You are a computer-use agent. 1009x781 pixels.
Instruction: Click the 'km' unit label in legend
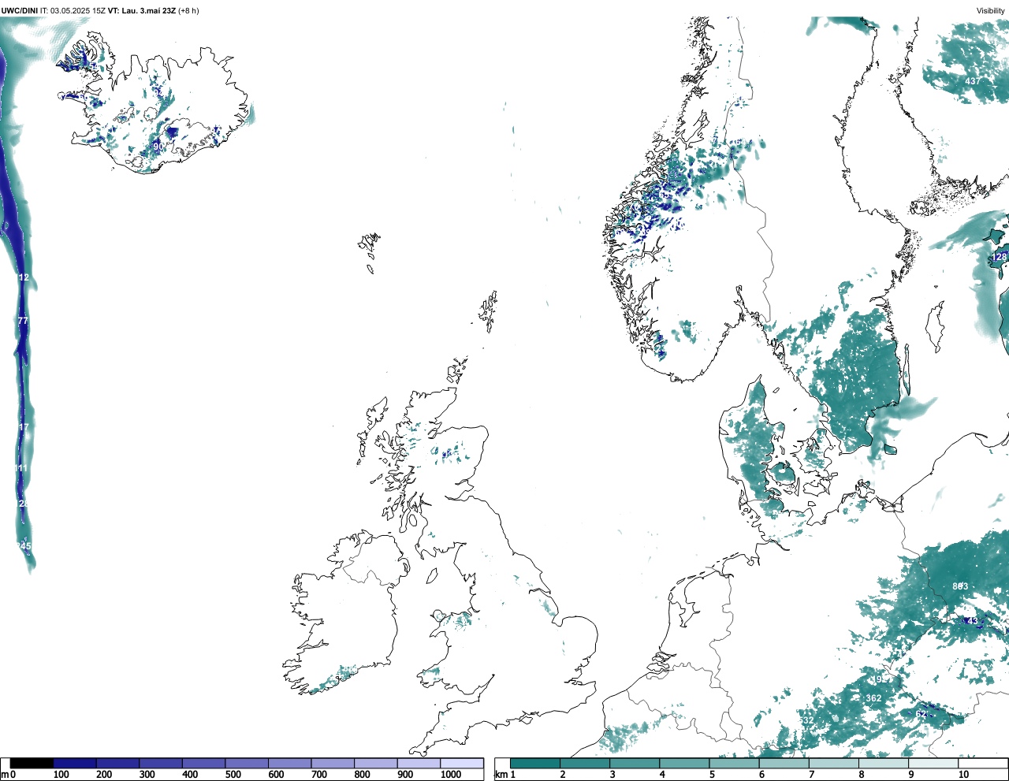point(501,775)
